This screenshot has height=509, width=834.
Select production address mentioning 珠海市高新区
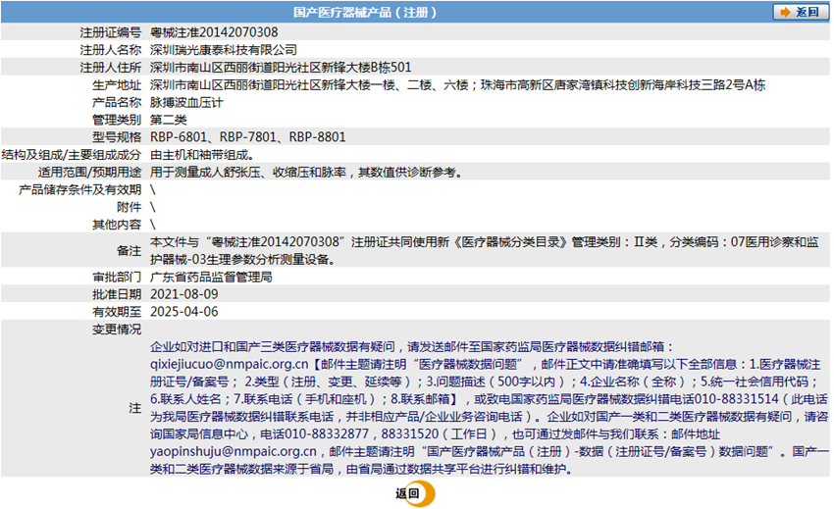coord(457,85)
